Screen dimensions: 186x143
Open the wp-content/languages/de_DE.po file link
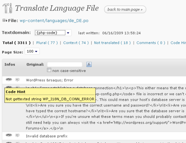point(54,21)
